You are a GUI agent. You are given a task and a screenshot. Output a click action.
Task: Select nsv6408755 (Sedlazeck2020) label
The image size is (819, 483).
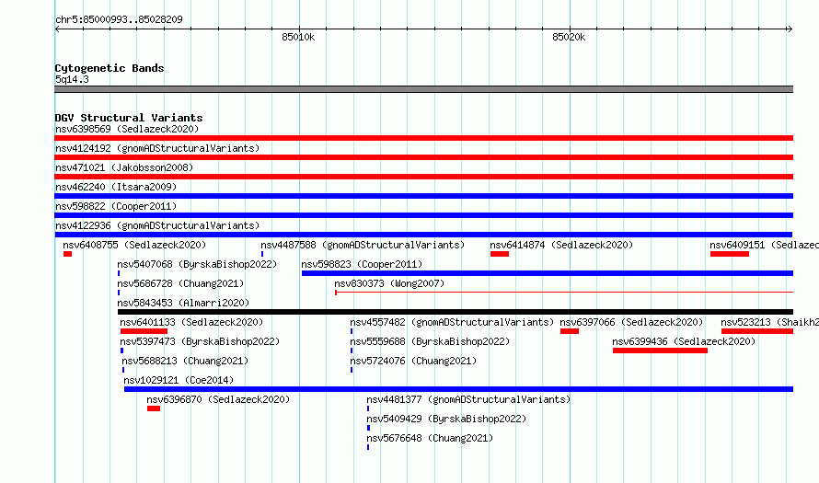(134, 245)
